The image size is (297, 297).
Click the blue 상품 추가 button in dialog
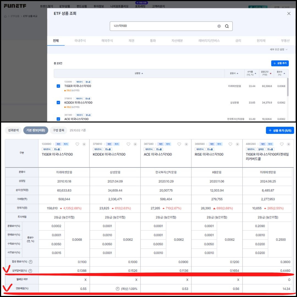(280, 63)
